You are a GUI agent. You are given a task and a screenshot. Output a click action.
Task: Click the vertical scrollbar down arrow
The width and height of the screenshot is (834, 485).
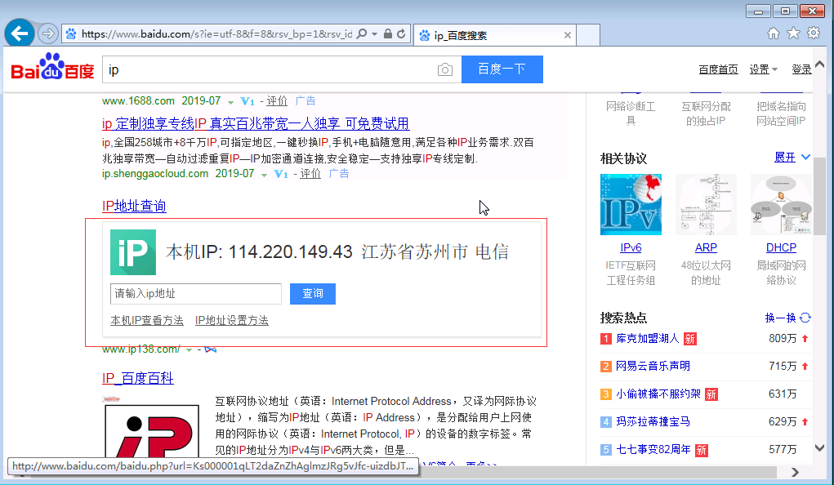(x=819, y=448)
